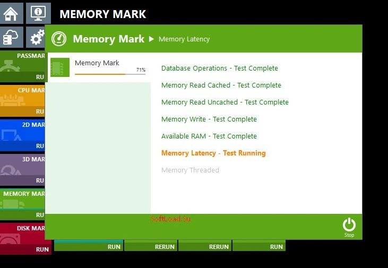The width and height of the screenshot is (388, 268).
Task: Click the Memory Mark 71% progress bar
Action: click(x=110, y=74)
